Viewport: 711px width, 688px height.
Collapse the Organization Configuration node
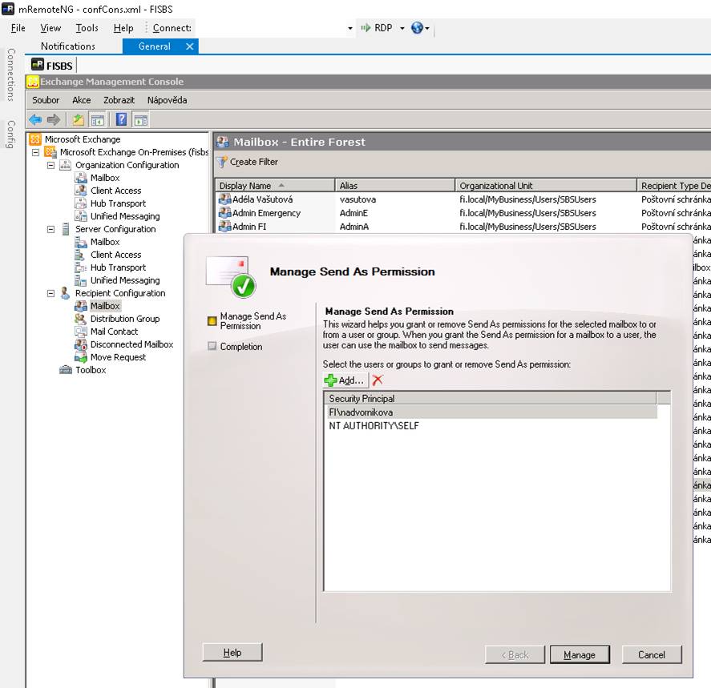click(50, 165)
